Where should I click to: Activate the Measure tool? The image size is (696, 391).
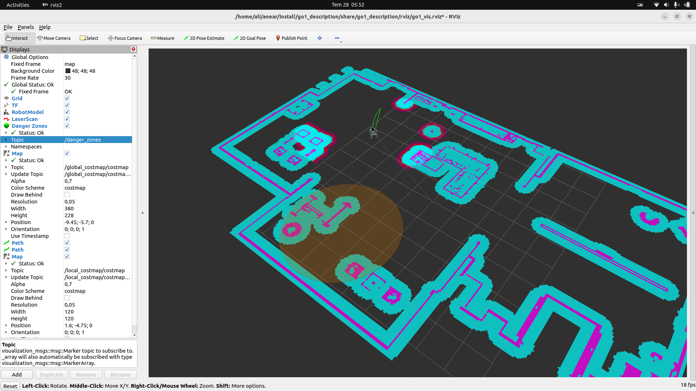(x=162, y=38)
